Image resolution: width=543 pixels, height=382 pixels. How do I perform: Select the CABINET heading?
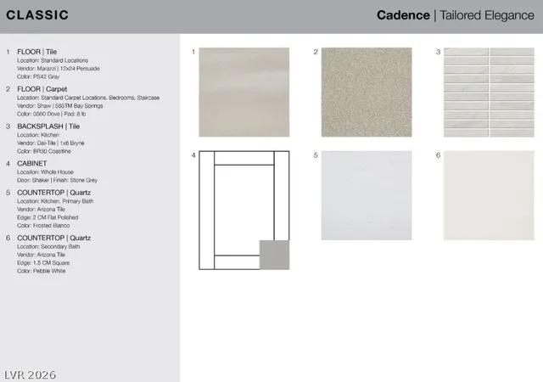[x=32, y=163]
